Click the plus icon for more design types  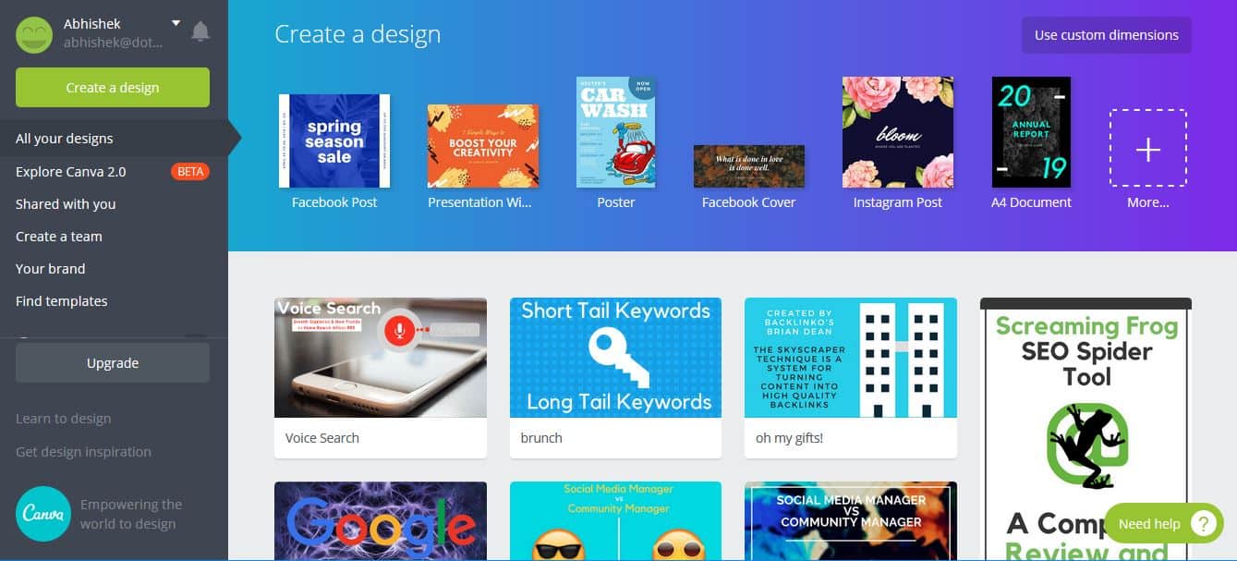1148,149
